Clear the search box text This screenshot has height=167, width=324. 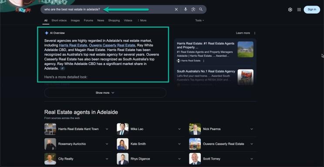click(176, 9)
